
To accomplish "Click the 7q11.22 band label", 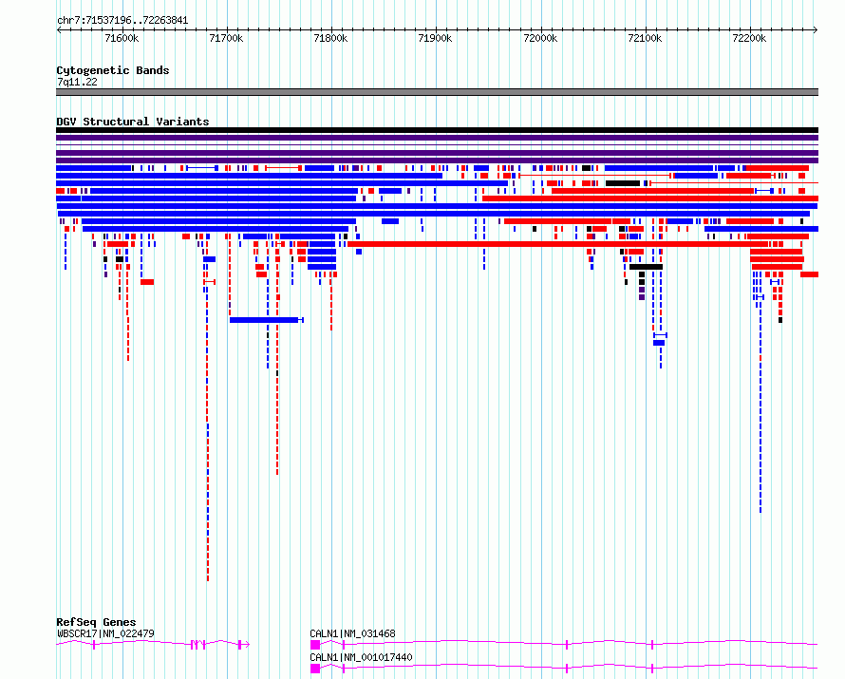I will 77,82.
